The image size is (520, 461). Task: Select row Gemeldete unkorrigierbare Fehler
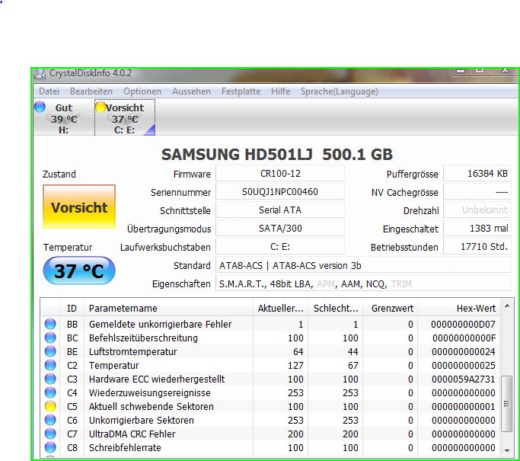click(x=270, y=324)
